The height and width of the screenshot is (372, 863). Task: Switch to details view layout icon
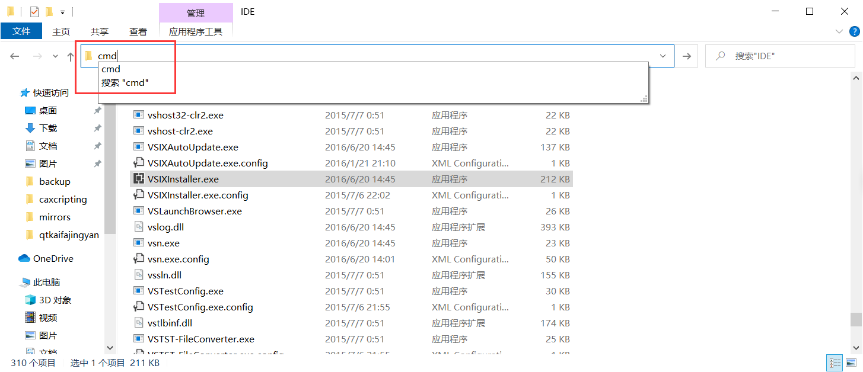pos(835,363)
